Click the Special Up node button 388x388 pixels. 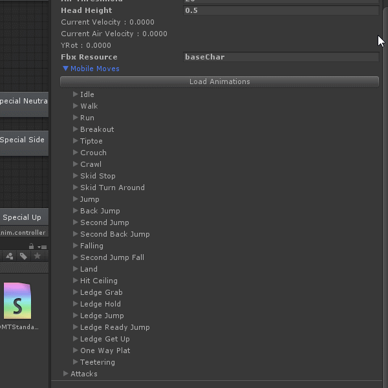pyautogui.click(x=23, y=218)
